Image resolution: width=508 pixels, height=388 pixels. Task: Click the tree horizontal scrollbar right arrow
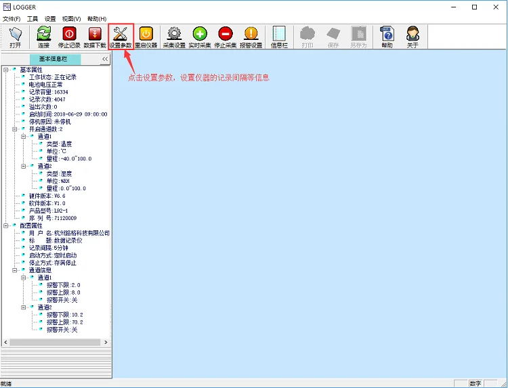[106, 342]
